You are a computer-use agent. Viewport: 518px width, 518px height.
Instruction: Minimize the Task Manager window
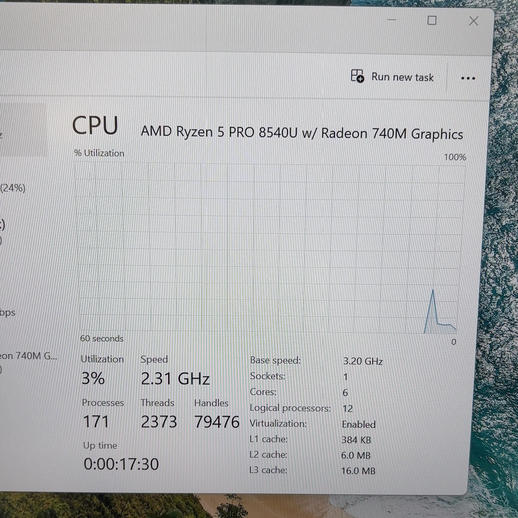pos(392,20)
